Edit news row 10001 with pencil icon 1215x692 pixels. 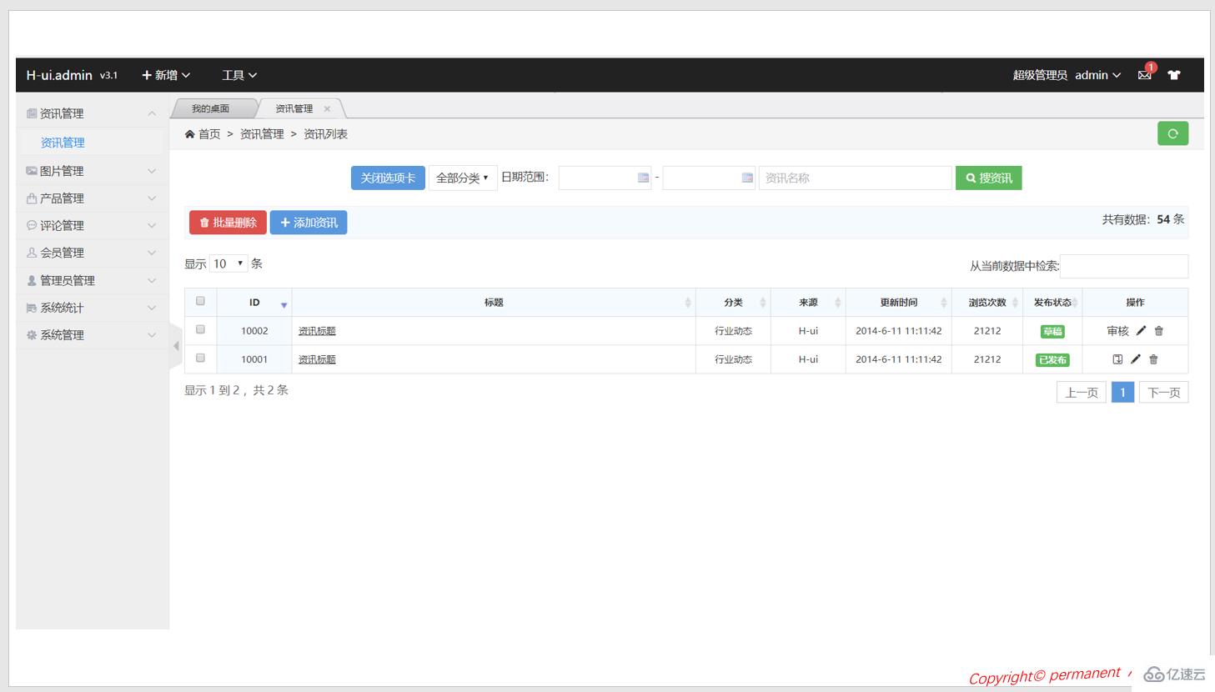click(1135, 359)
